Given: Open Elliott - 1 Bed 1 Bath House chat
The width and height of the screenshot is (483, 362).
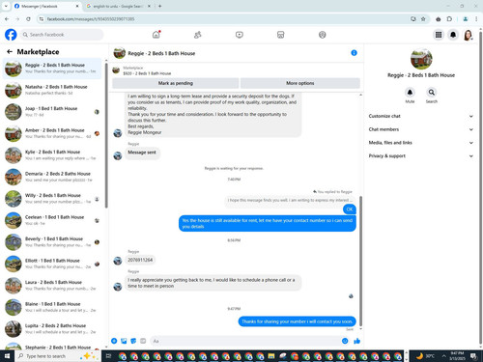Looking at the screenshot, I should [x=52, y=264].
